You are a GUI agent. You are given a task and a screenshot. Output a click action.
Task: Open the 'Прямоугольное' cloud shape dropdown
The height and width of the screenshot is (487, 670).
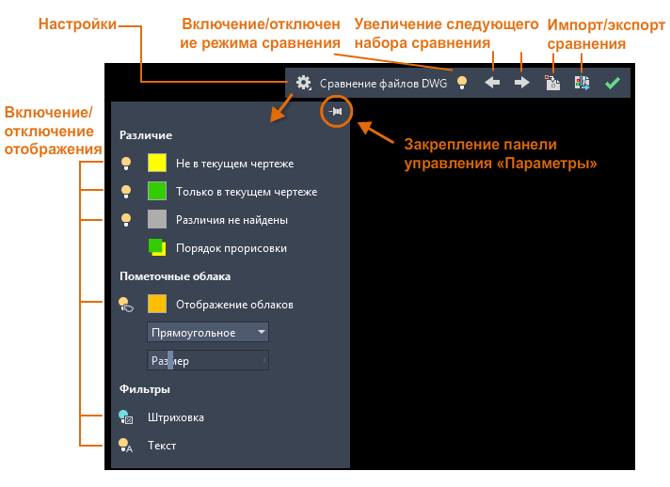coord(208,333)
